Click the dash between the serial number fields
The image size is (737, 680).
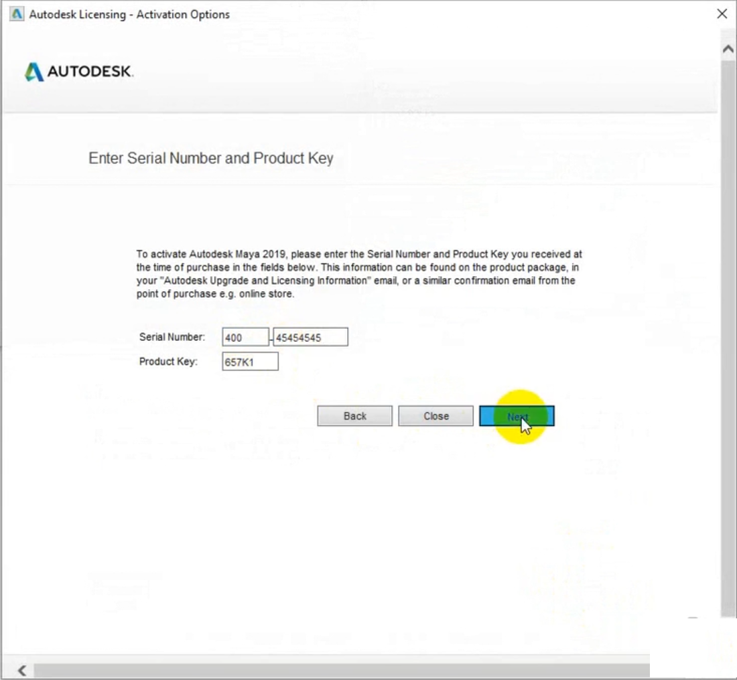[271, 338]
